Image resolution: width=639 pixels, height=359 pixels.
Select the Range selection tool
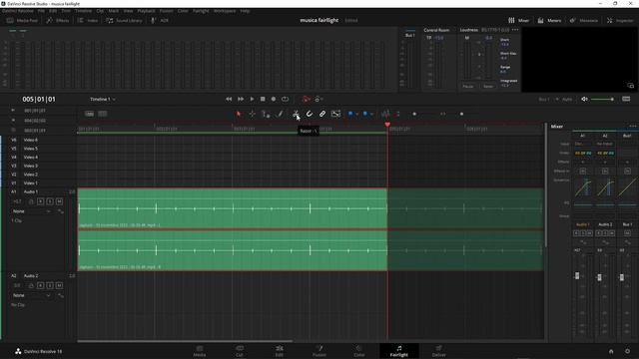click(253, 114)
